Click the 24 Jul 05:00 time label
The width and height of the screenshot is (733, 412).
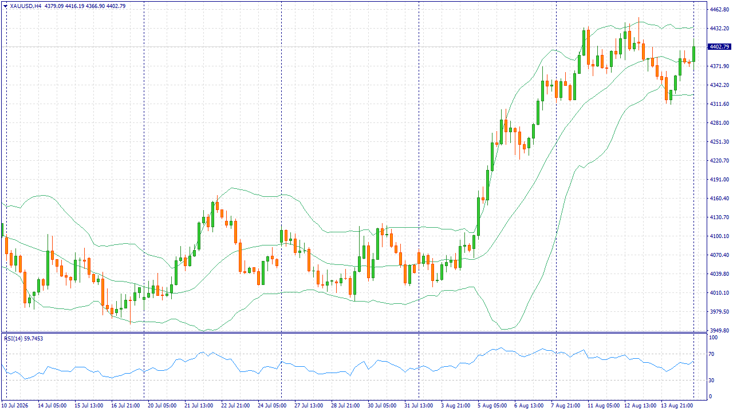pyautogui.click(x=272, y=405)
